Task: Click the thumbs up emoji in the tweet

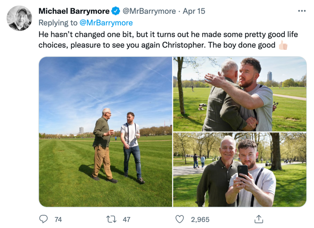Action: [x=283, y=45]
